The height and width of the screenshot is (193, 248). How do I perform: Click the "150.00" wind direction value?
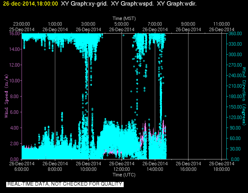tap(235, 107)
